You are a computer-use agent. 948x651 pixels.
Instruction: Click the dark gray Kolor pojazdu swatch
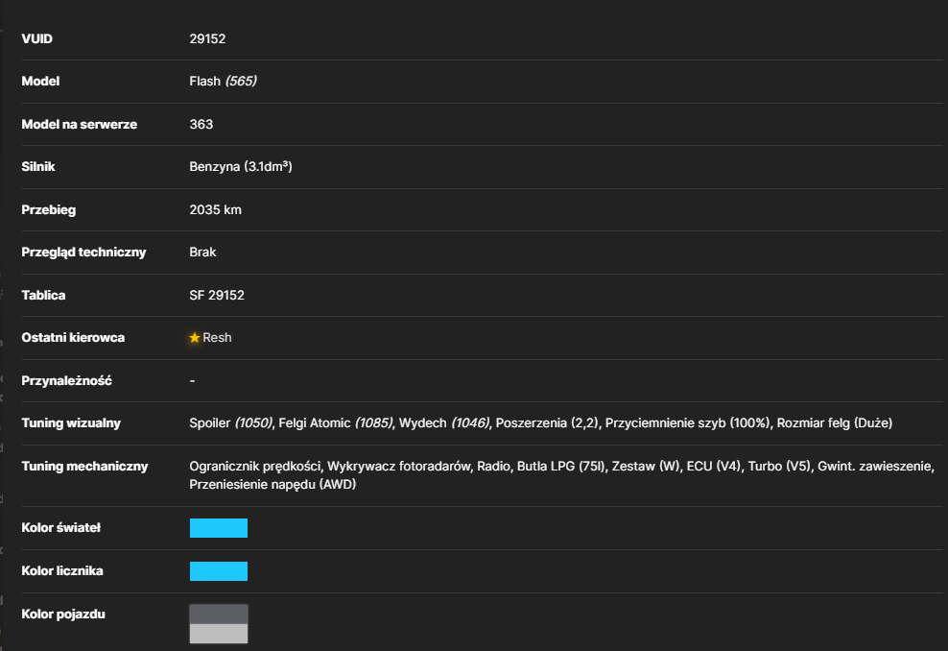click(218, 614)
